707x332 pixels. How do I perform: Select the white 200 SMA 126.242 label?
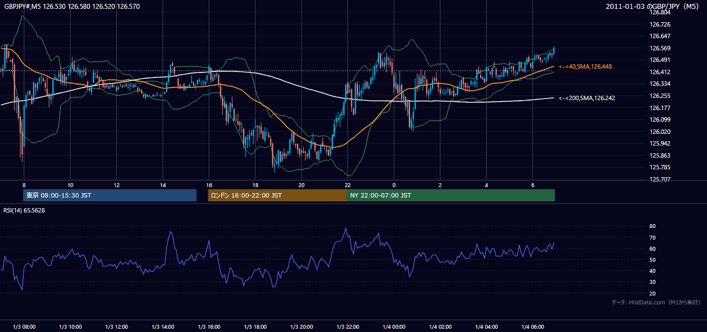[587, 98]
